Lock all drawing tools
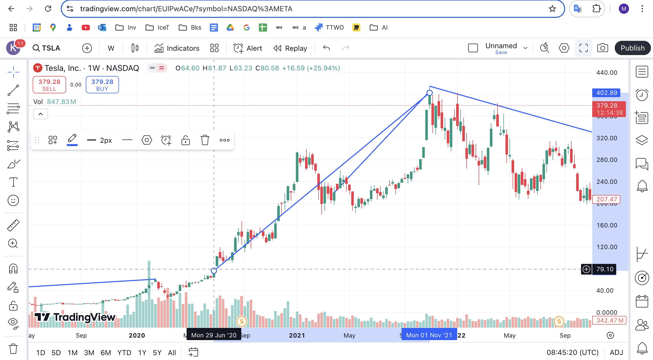The width and height of the screenshot is (653, 360). pyautogui.click(x=13, y=305)
